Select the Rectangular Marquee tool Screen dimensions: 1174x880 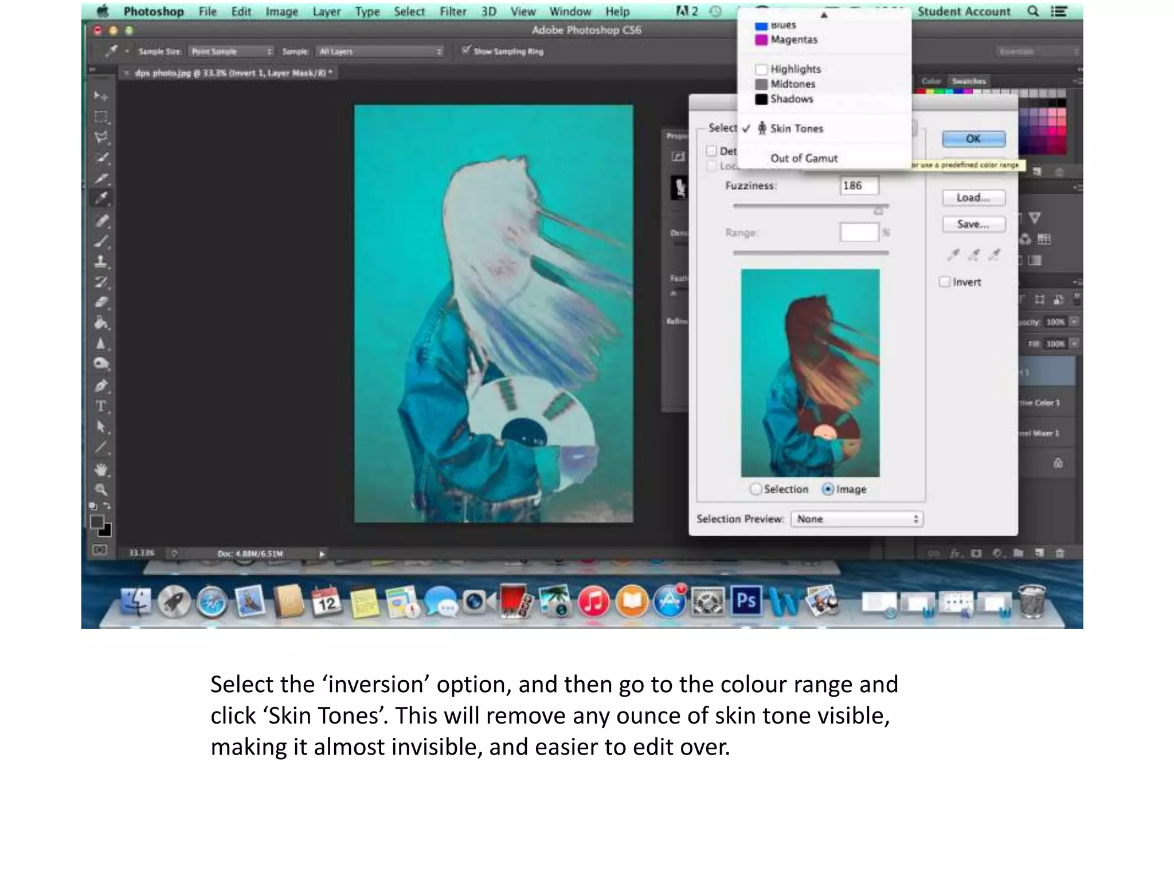(101, 117)
